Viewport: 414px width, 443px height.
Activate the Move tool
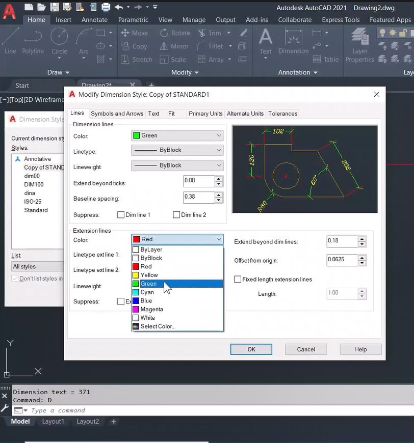pos(135,33)
